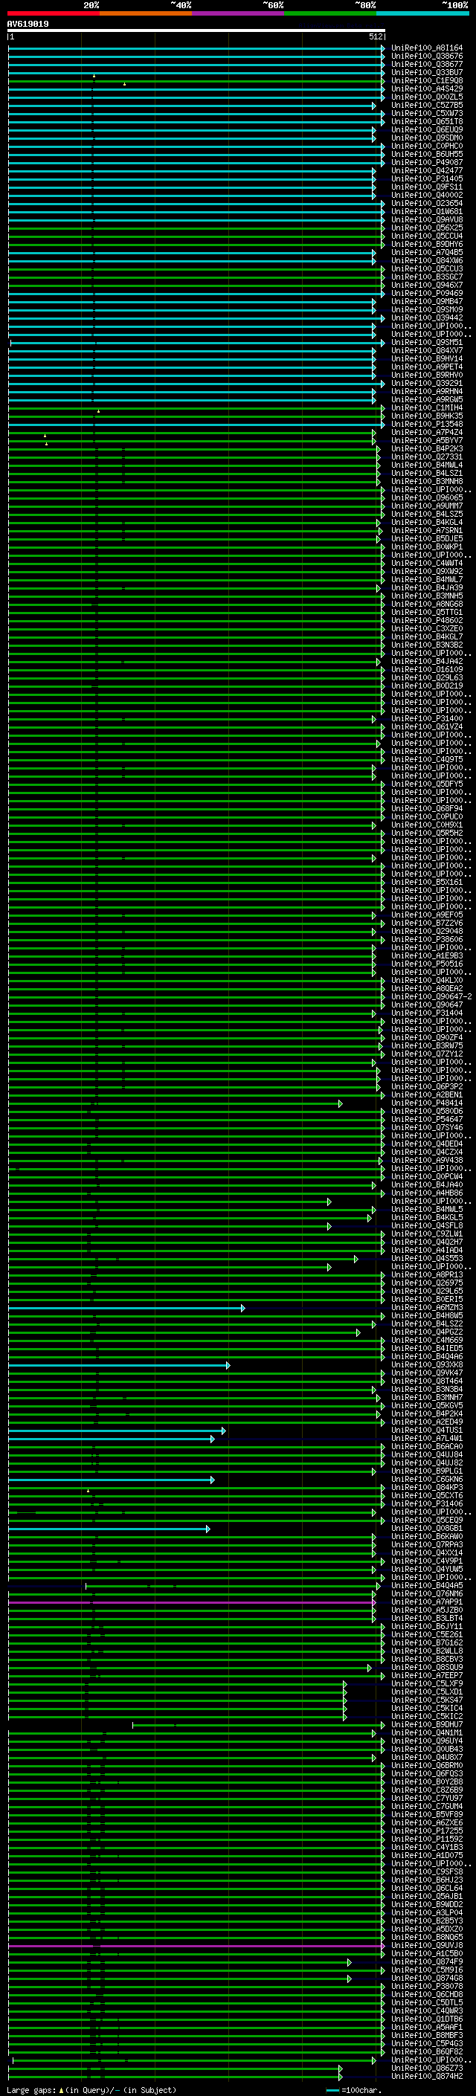
Task: Select the UniRef100_Q39442 label
Action: (x=427, y=318)
